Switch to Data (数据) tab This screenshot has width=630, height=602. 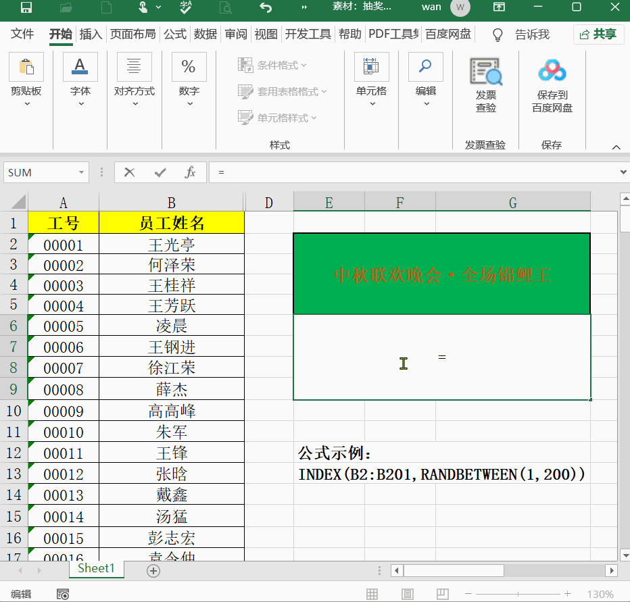[x=205, y=34]
